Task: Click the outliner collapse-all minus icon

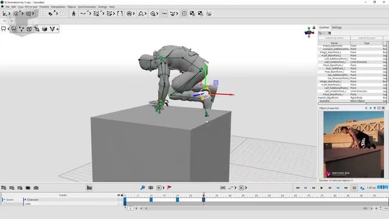Action: 326,33
